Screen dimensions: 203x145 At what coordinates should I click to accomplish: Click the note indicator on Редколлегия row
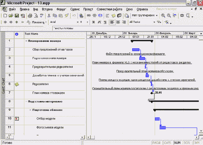(x=17, y=84)
